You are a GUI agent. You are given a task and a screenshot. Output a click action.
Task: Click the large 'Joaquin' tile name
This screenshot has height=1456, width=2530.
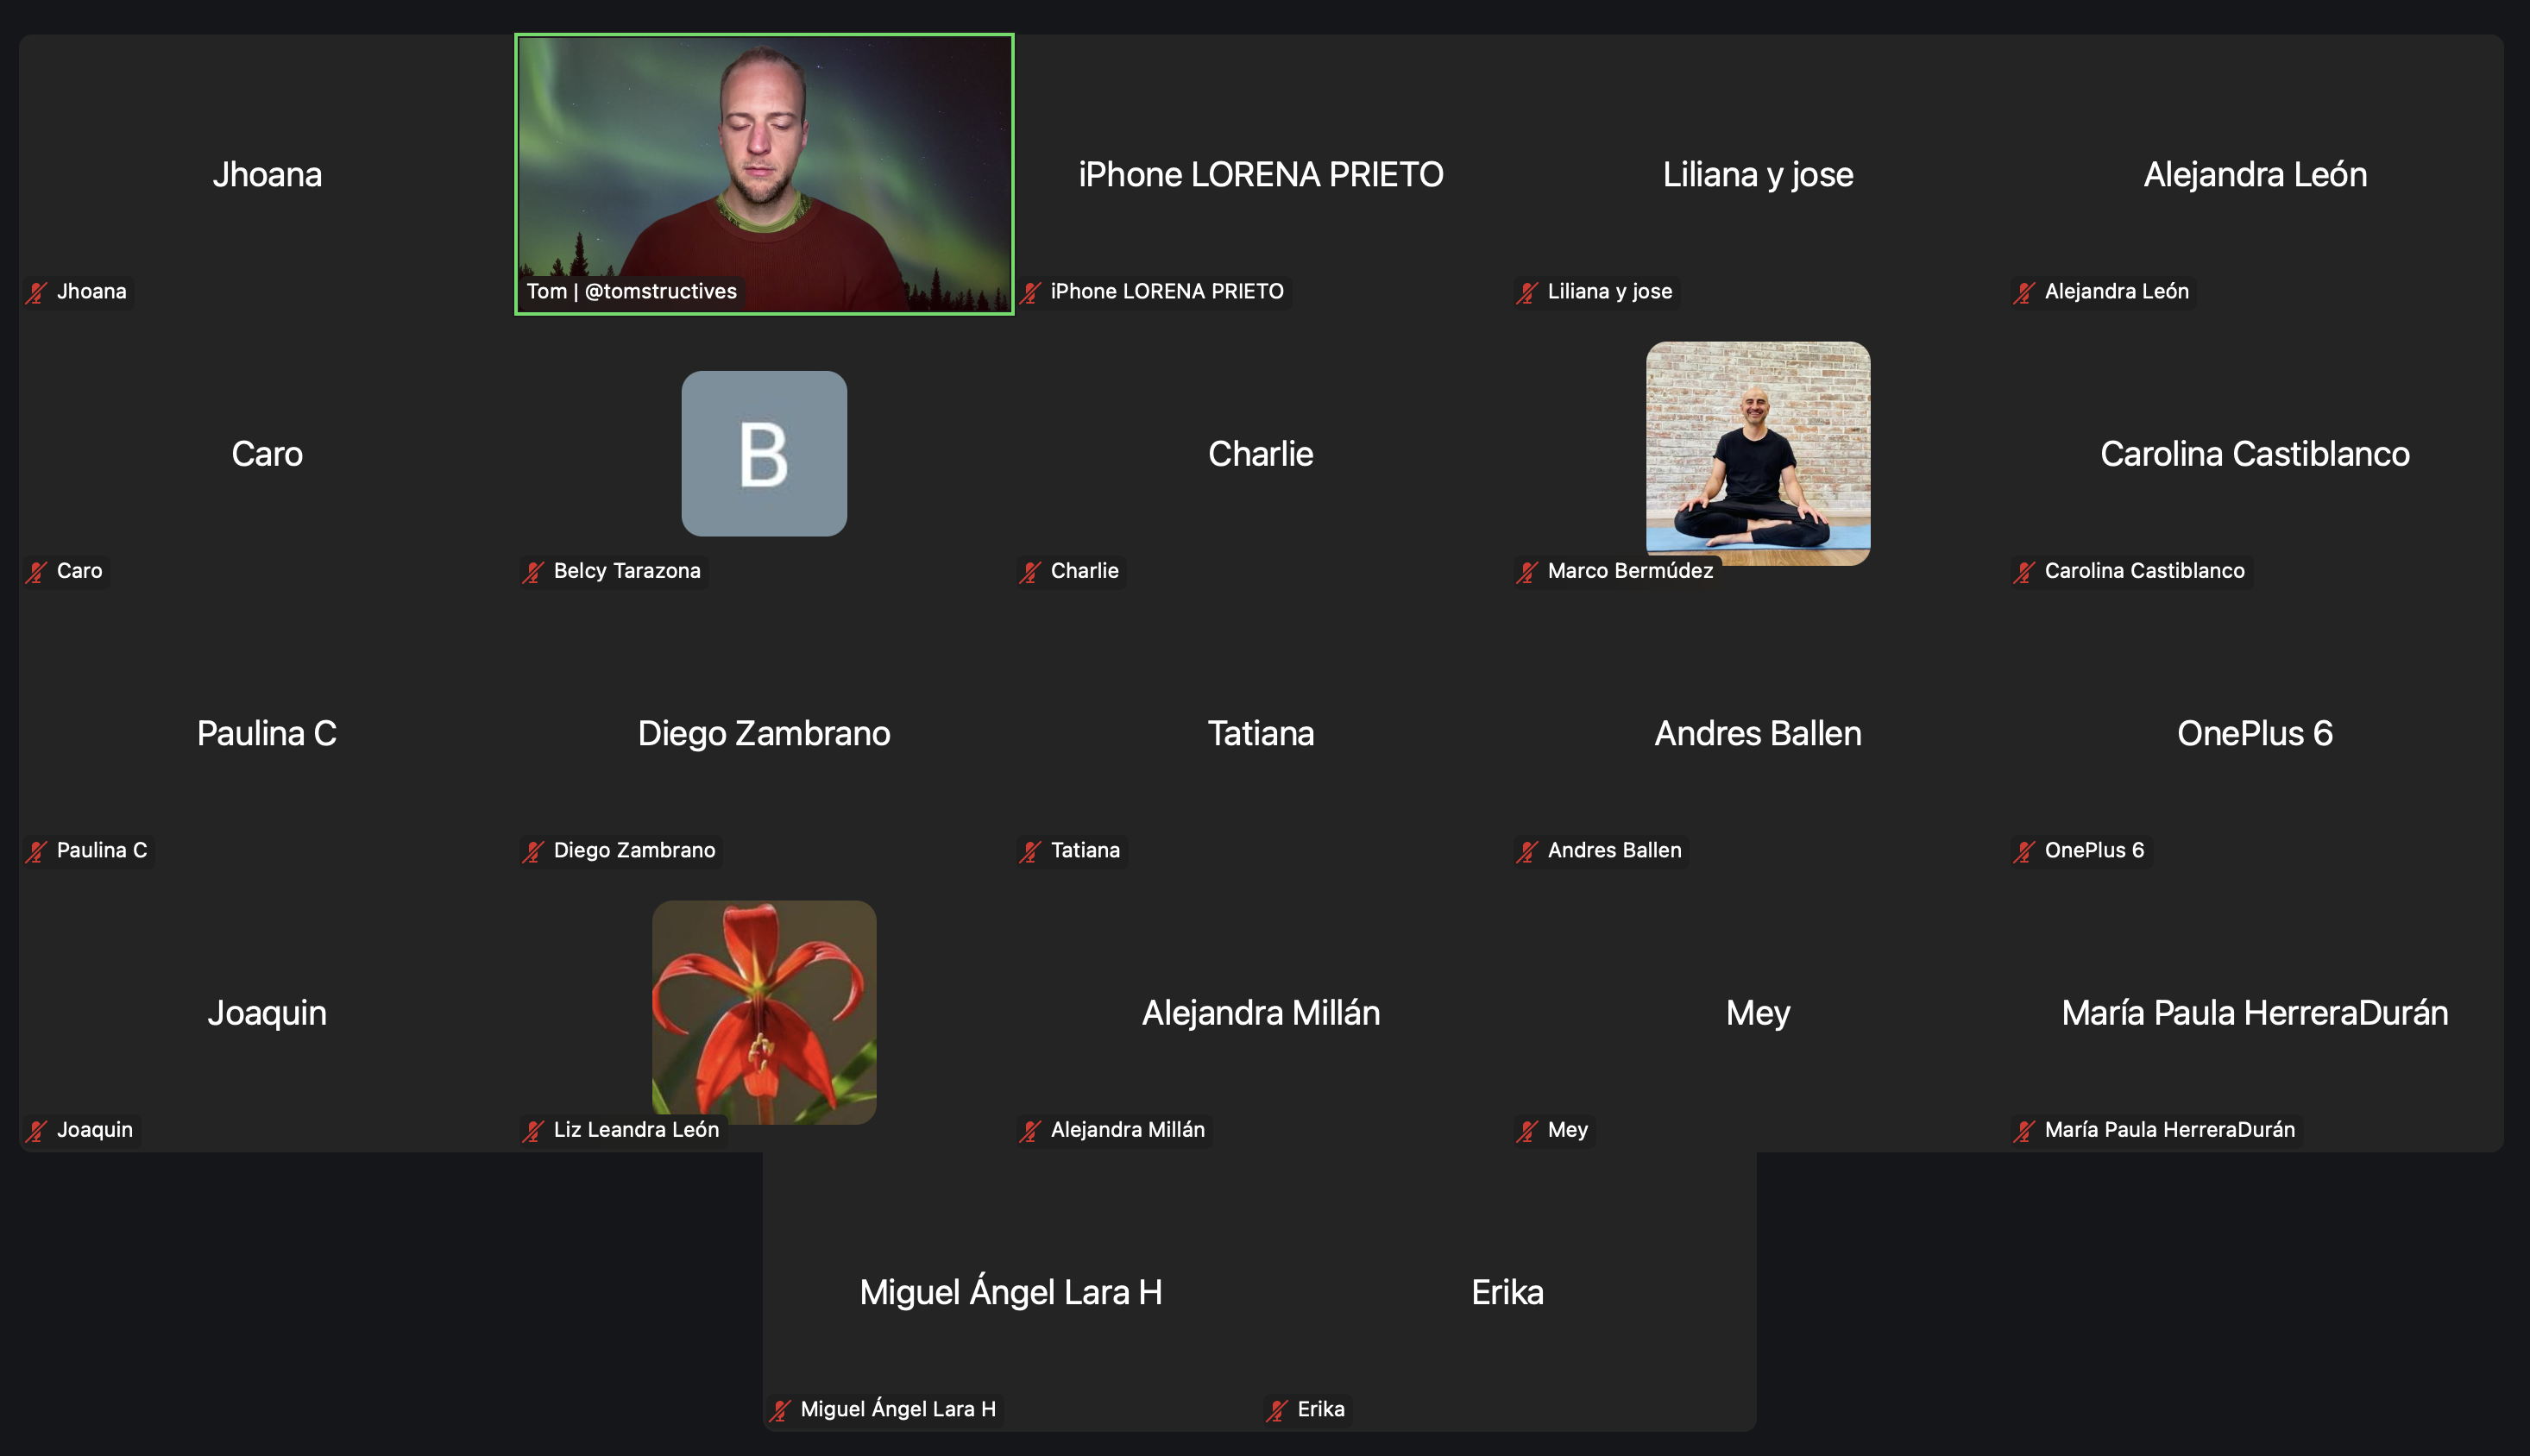point(267,1013)
